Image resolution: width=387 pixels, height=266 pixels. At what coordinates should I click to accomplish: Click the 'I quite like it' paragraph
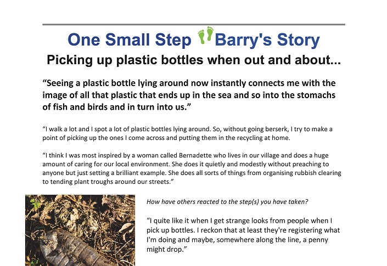tap(243, 235)
